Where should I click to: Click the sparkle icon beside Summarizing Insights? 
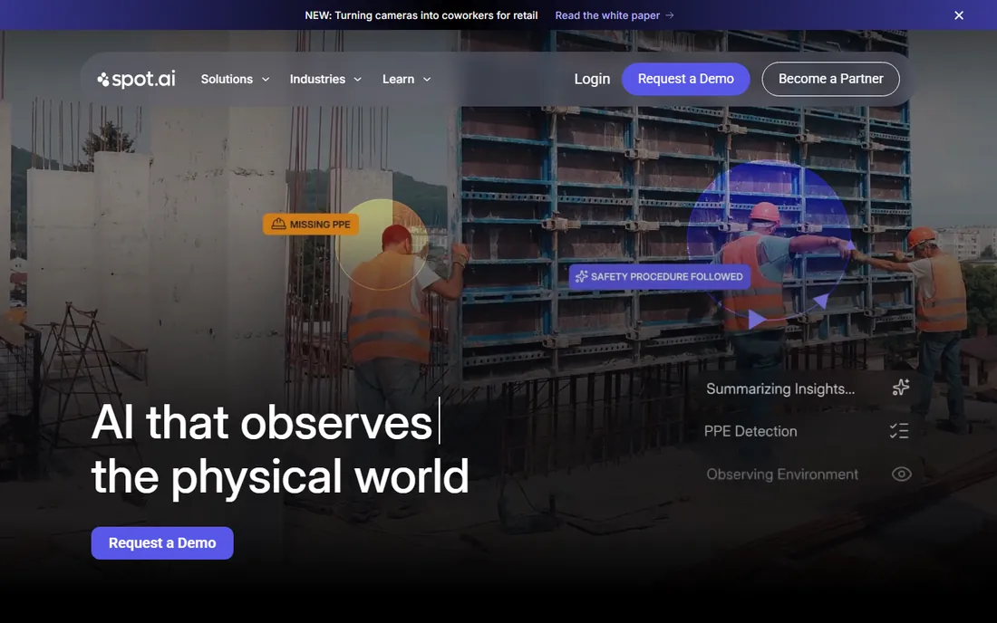(x=900, y=387)
